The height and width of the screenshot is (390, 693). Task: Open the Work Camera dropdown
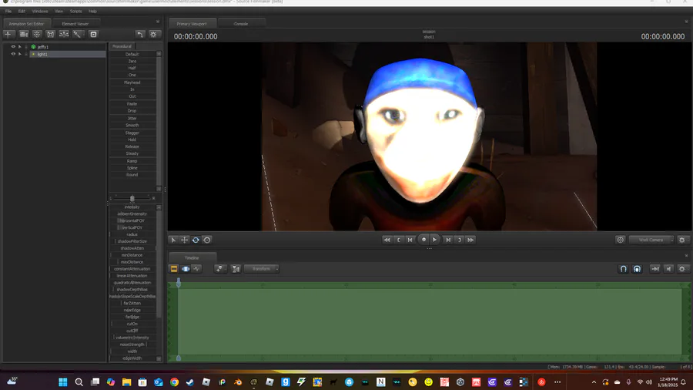pyautogui.click(x=651, y=240)
